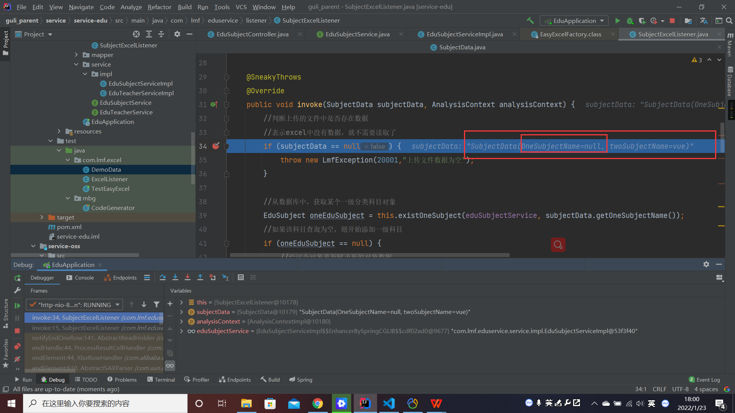Image resolution: width=735 pixels, height=413 pixels.
Task: Click the UTF-8 encoding status indicator
Action: point(680,389)
